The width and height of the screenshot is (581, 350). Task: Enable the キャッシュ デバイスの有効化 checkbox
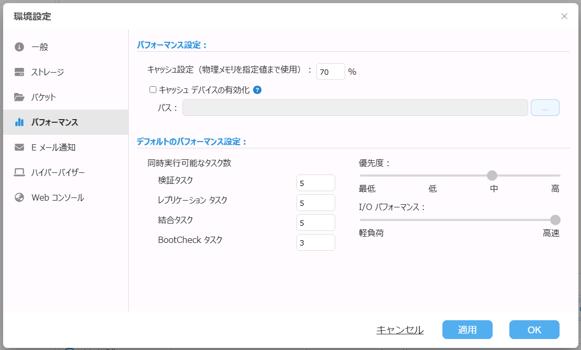[153, 90]
